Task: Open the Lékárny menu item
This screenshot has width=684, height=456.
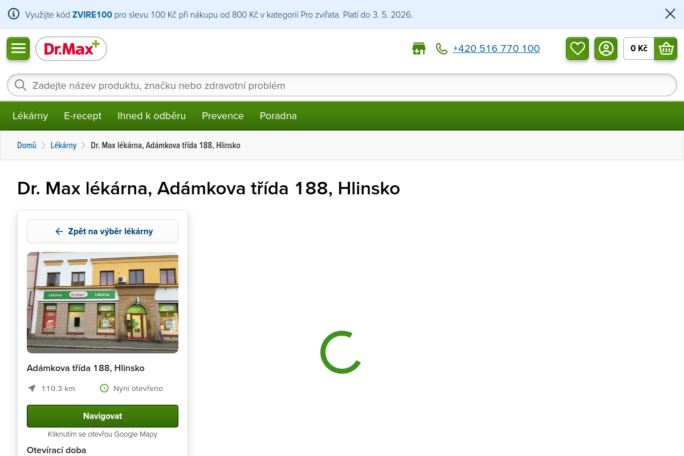Action: (x=30, y=116)
